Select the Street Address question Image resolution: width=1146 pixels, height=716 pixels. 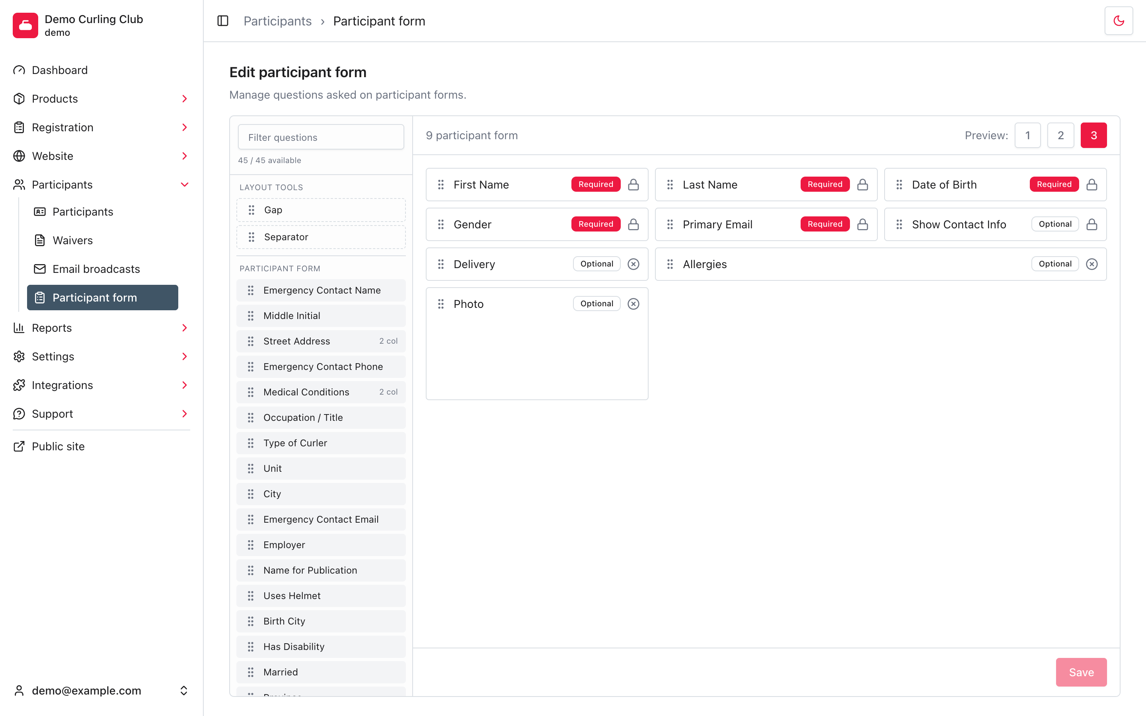(x=321, y=341)
